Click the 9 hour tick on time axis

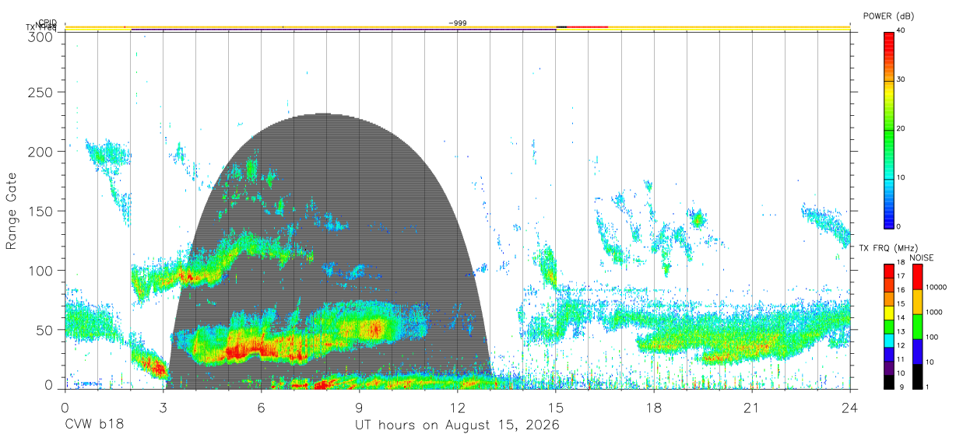(360, 408)
